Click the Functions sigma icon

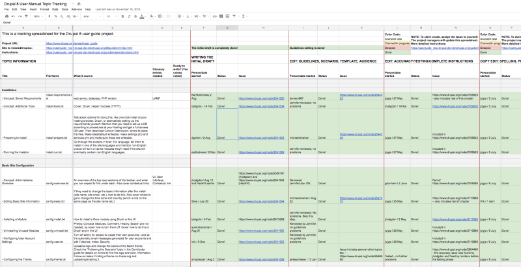click(x=244, y=16)
